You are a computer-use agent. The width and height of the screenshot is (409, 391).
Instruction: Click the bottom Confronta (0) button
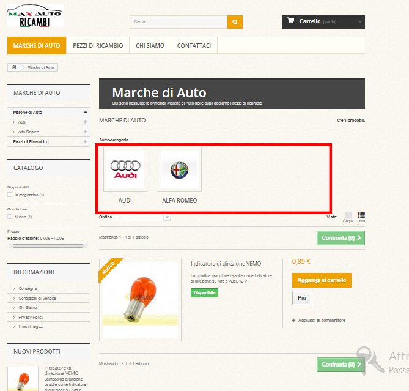point(341,365)
